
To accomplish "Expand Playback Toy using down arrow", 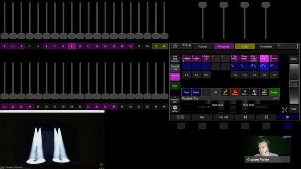I will pos(277,98).
